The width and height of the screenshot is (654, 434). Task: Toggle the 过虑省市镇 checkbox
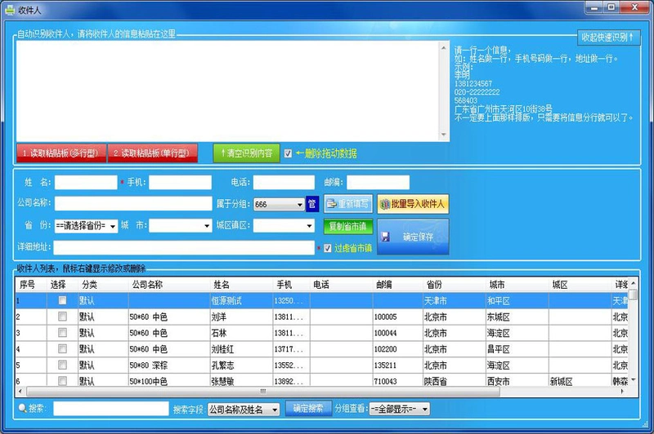pos(328,248)
